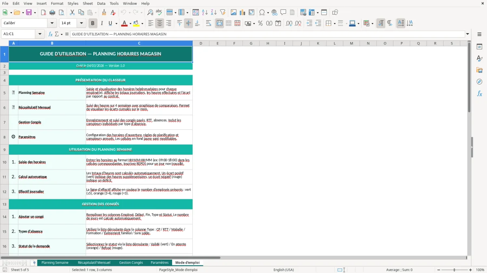Expand the highlighting color dropdown arrow
This screenshot has height=273, width=487.
click(x=142, y=23)
